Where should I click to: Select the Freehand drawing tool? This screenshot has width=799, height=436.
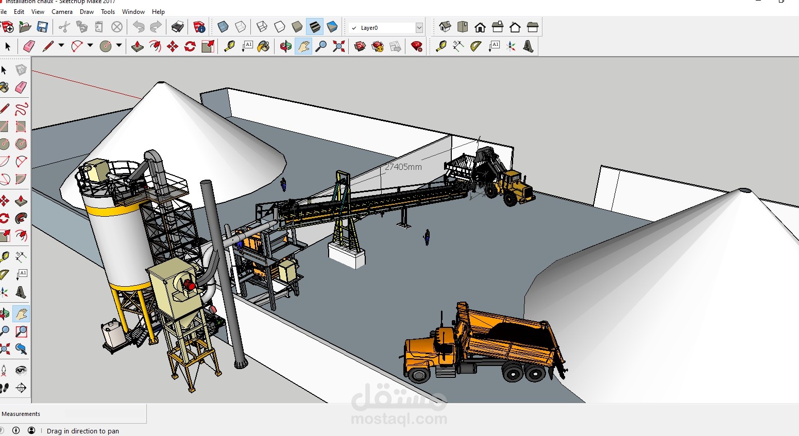[x=21, y=109]
